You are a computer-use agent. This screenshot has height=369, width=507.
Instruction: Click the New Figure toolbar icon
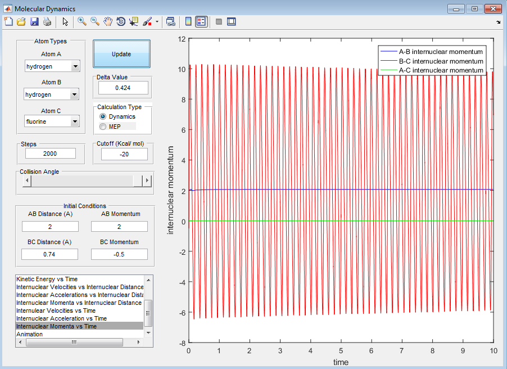click(x=8, y=22)
